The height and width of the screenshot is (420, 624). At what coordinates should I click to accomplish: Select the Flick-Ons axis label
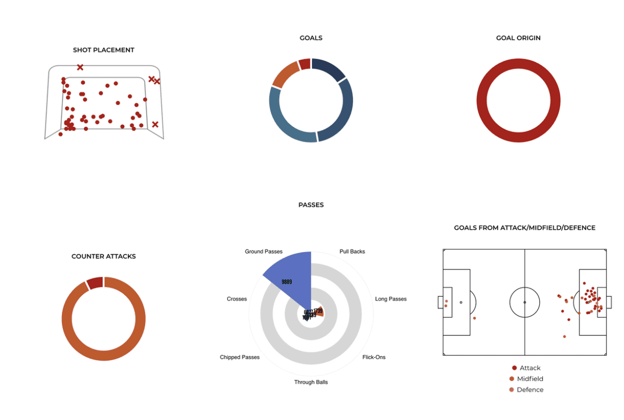click(374, 357)
